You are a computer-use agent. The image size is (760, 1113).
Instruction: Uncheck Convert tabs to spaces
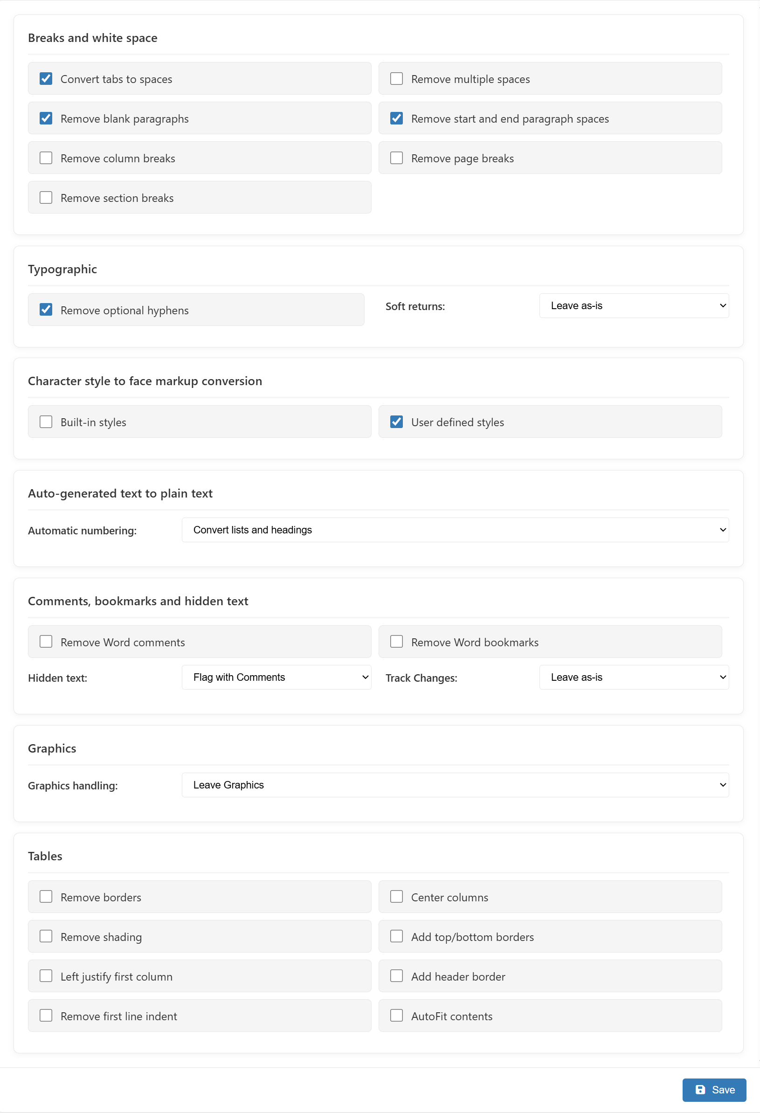(x=46, y=78)
